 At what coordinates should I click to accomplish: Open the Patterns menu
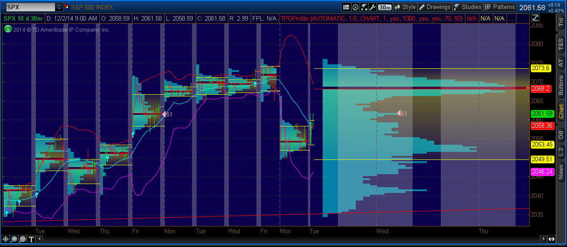point(500,7)
